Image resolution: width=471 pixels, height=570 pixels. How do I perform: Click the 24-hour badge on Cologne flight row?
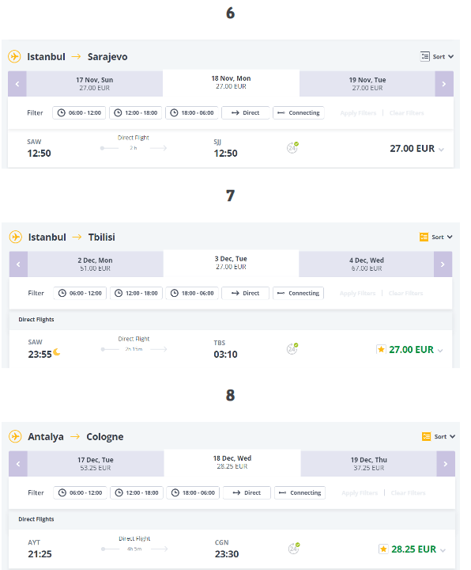point(294,548)
